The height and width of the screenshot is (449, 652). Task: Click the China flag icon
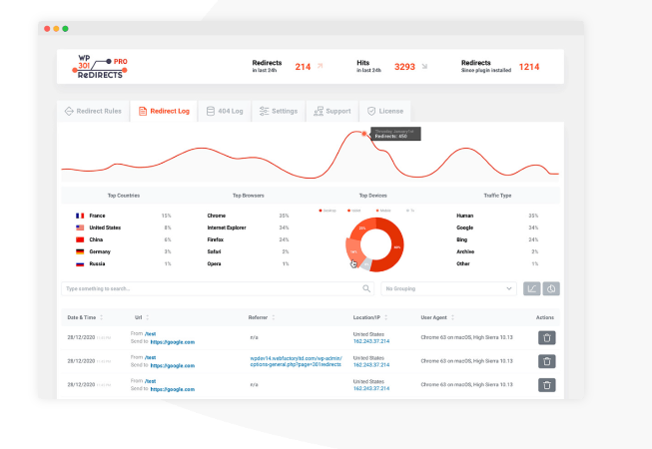pos(80,239)
